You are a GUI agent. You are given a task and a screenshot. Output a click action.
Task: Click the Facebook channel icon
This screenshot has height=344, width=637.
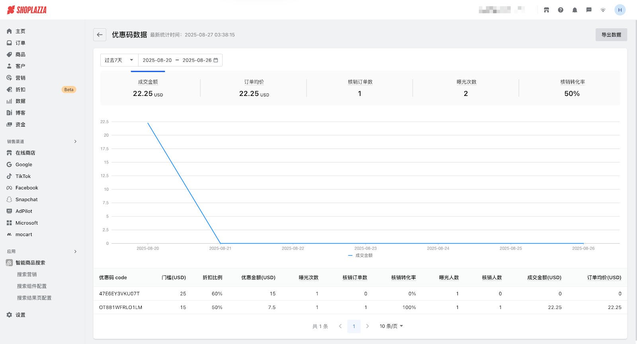pyautogui.click(x=9, y=188)
